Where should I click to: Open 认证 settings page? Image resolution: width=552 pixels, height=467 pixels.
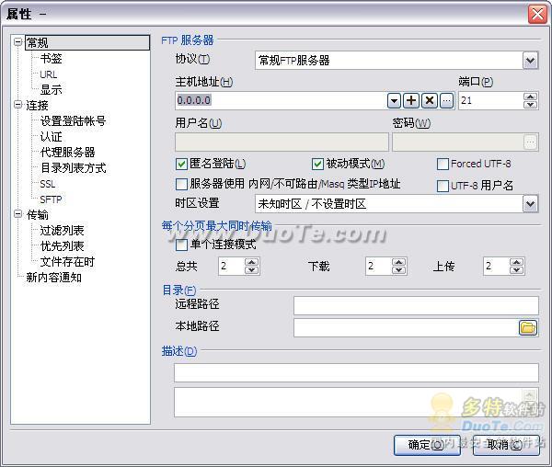(51, 136)
